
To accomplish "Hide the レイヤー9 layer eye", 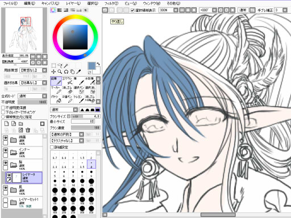I will 9,175.
